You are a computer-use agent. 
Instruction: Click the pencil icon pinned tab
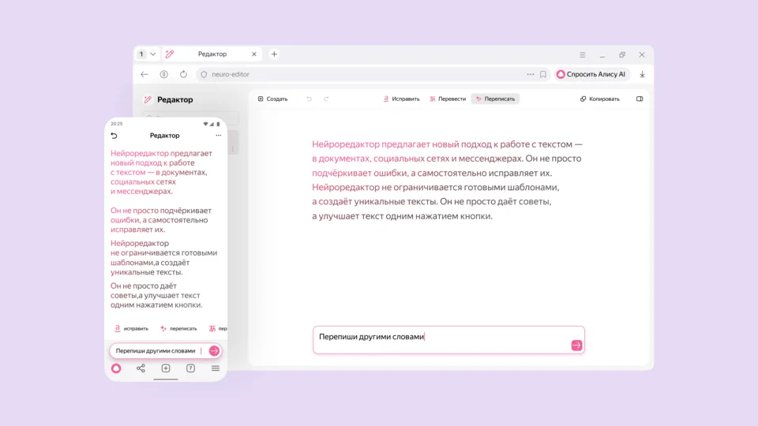point(170,54)
